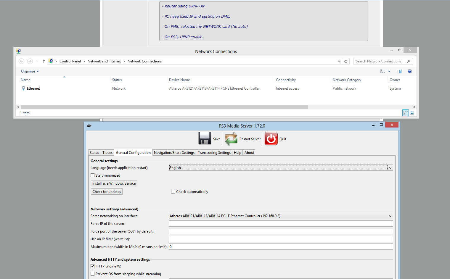This screenshot has height=279, width=450.
Task: Open the Help tab
Action: click(x=237, y=153)
